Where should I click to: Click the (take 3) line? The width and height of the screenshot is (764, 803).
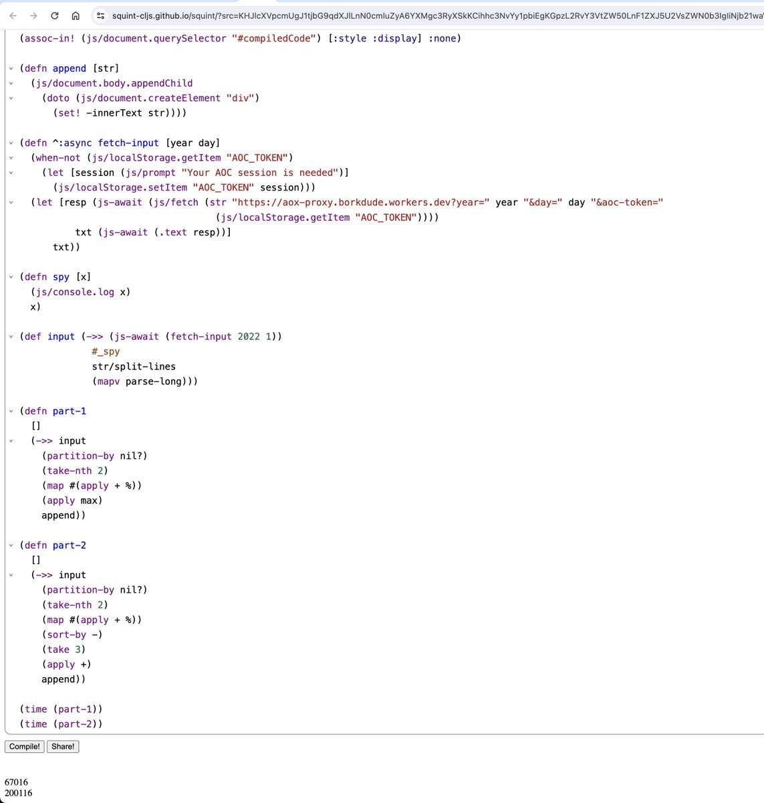coord(63,649)
